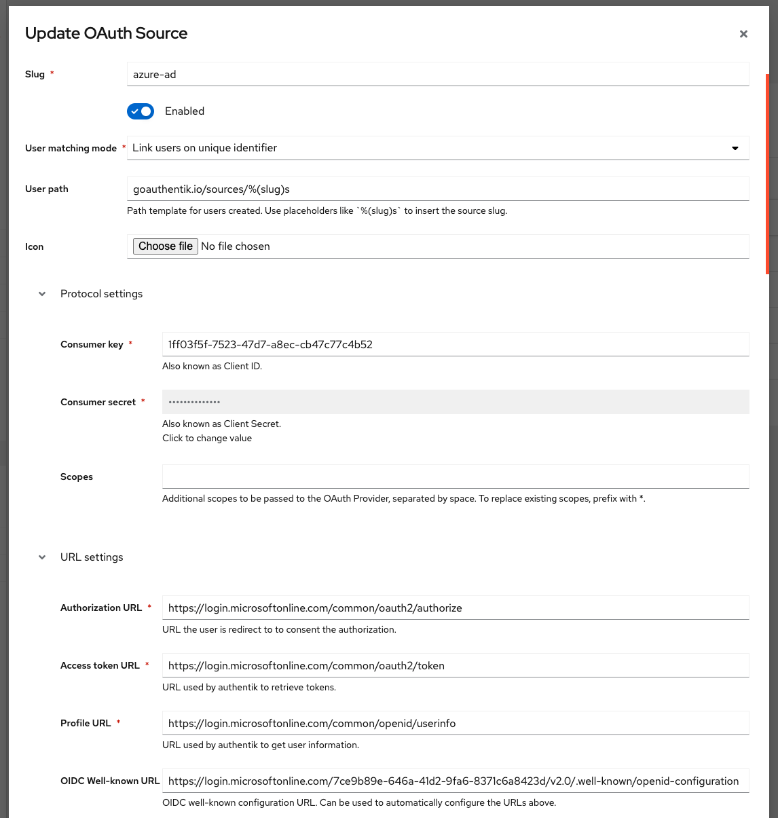Toggle the Enabled switch off

click(141, 111)
